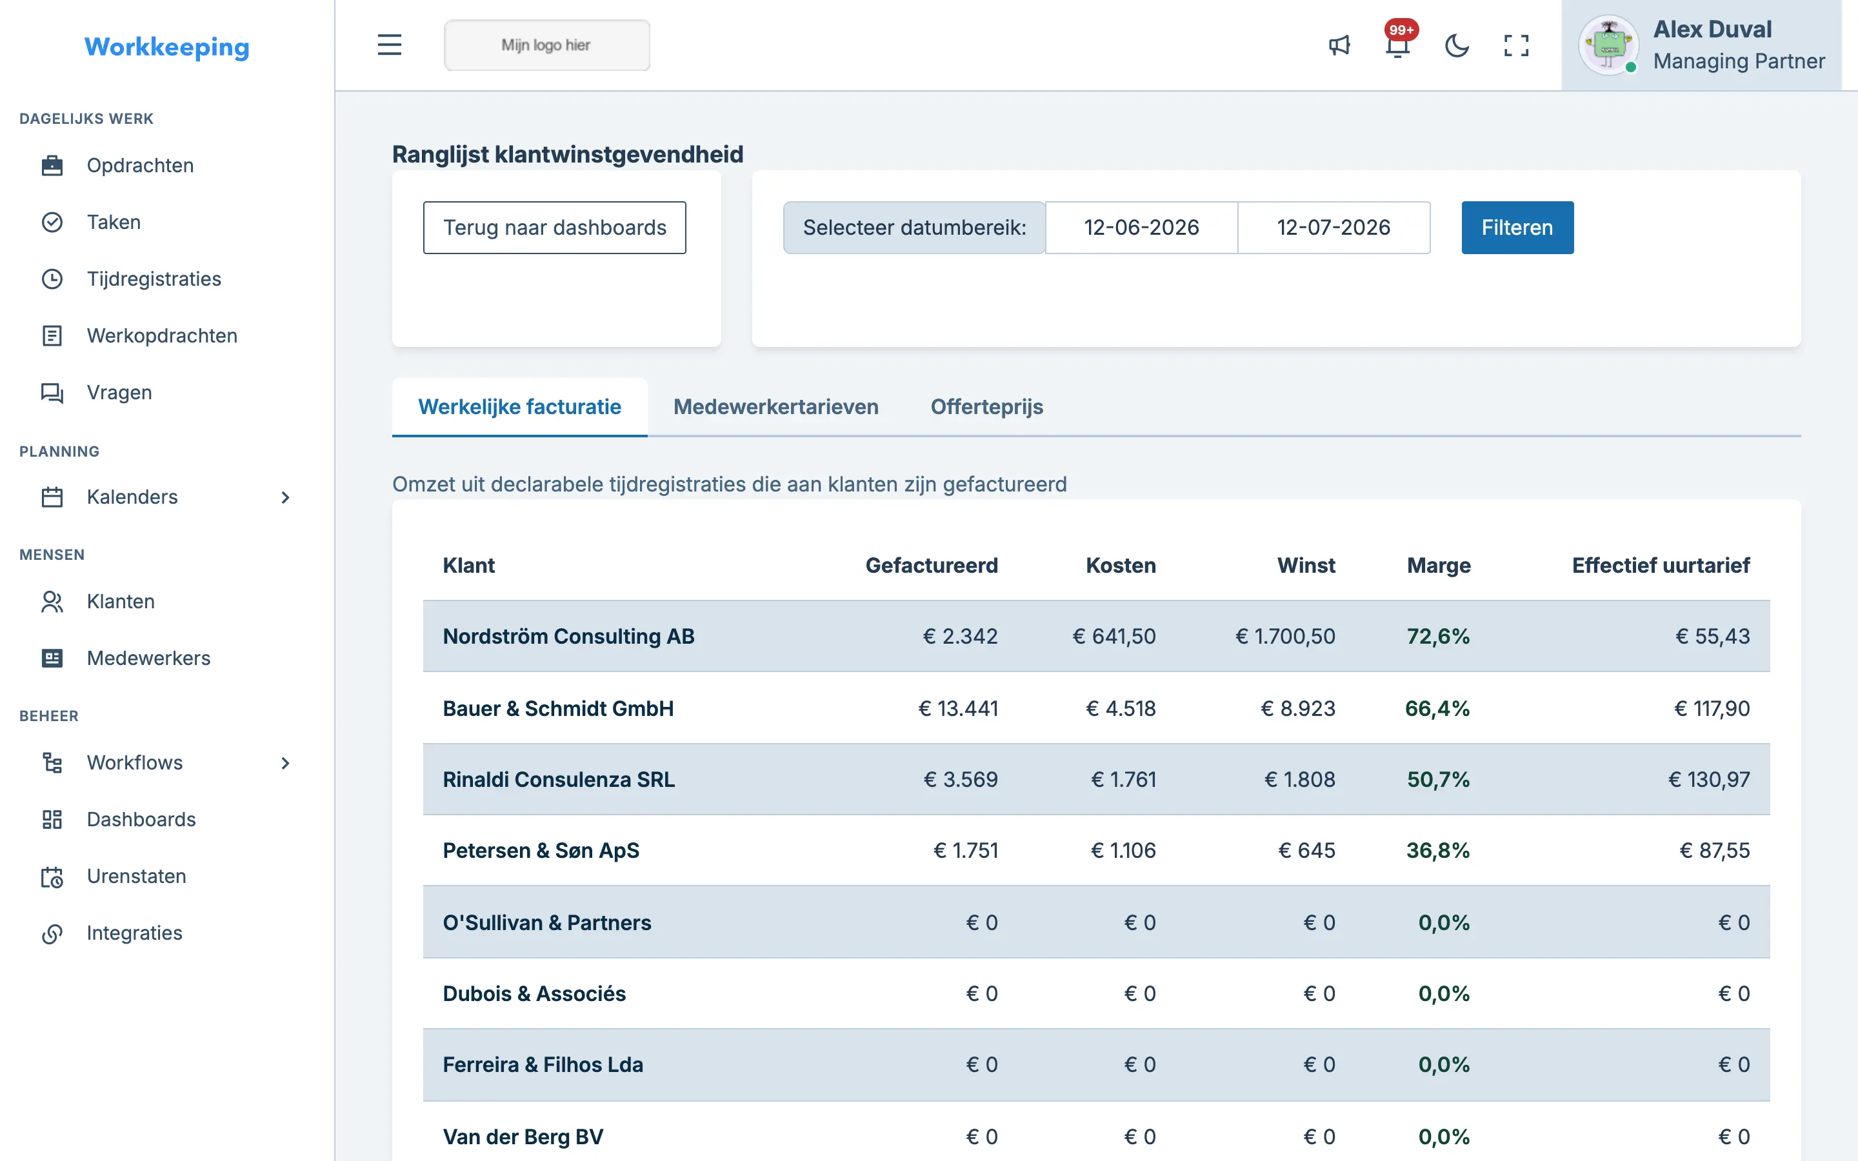Click the Gefactureerd column header
This screenshot has height=1161, width=1858.
pyautogui.click(x=932, y=566)
